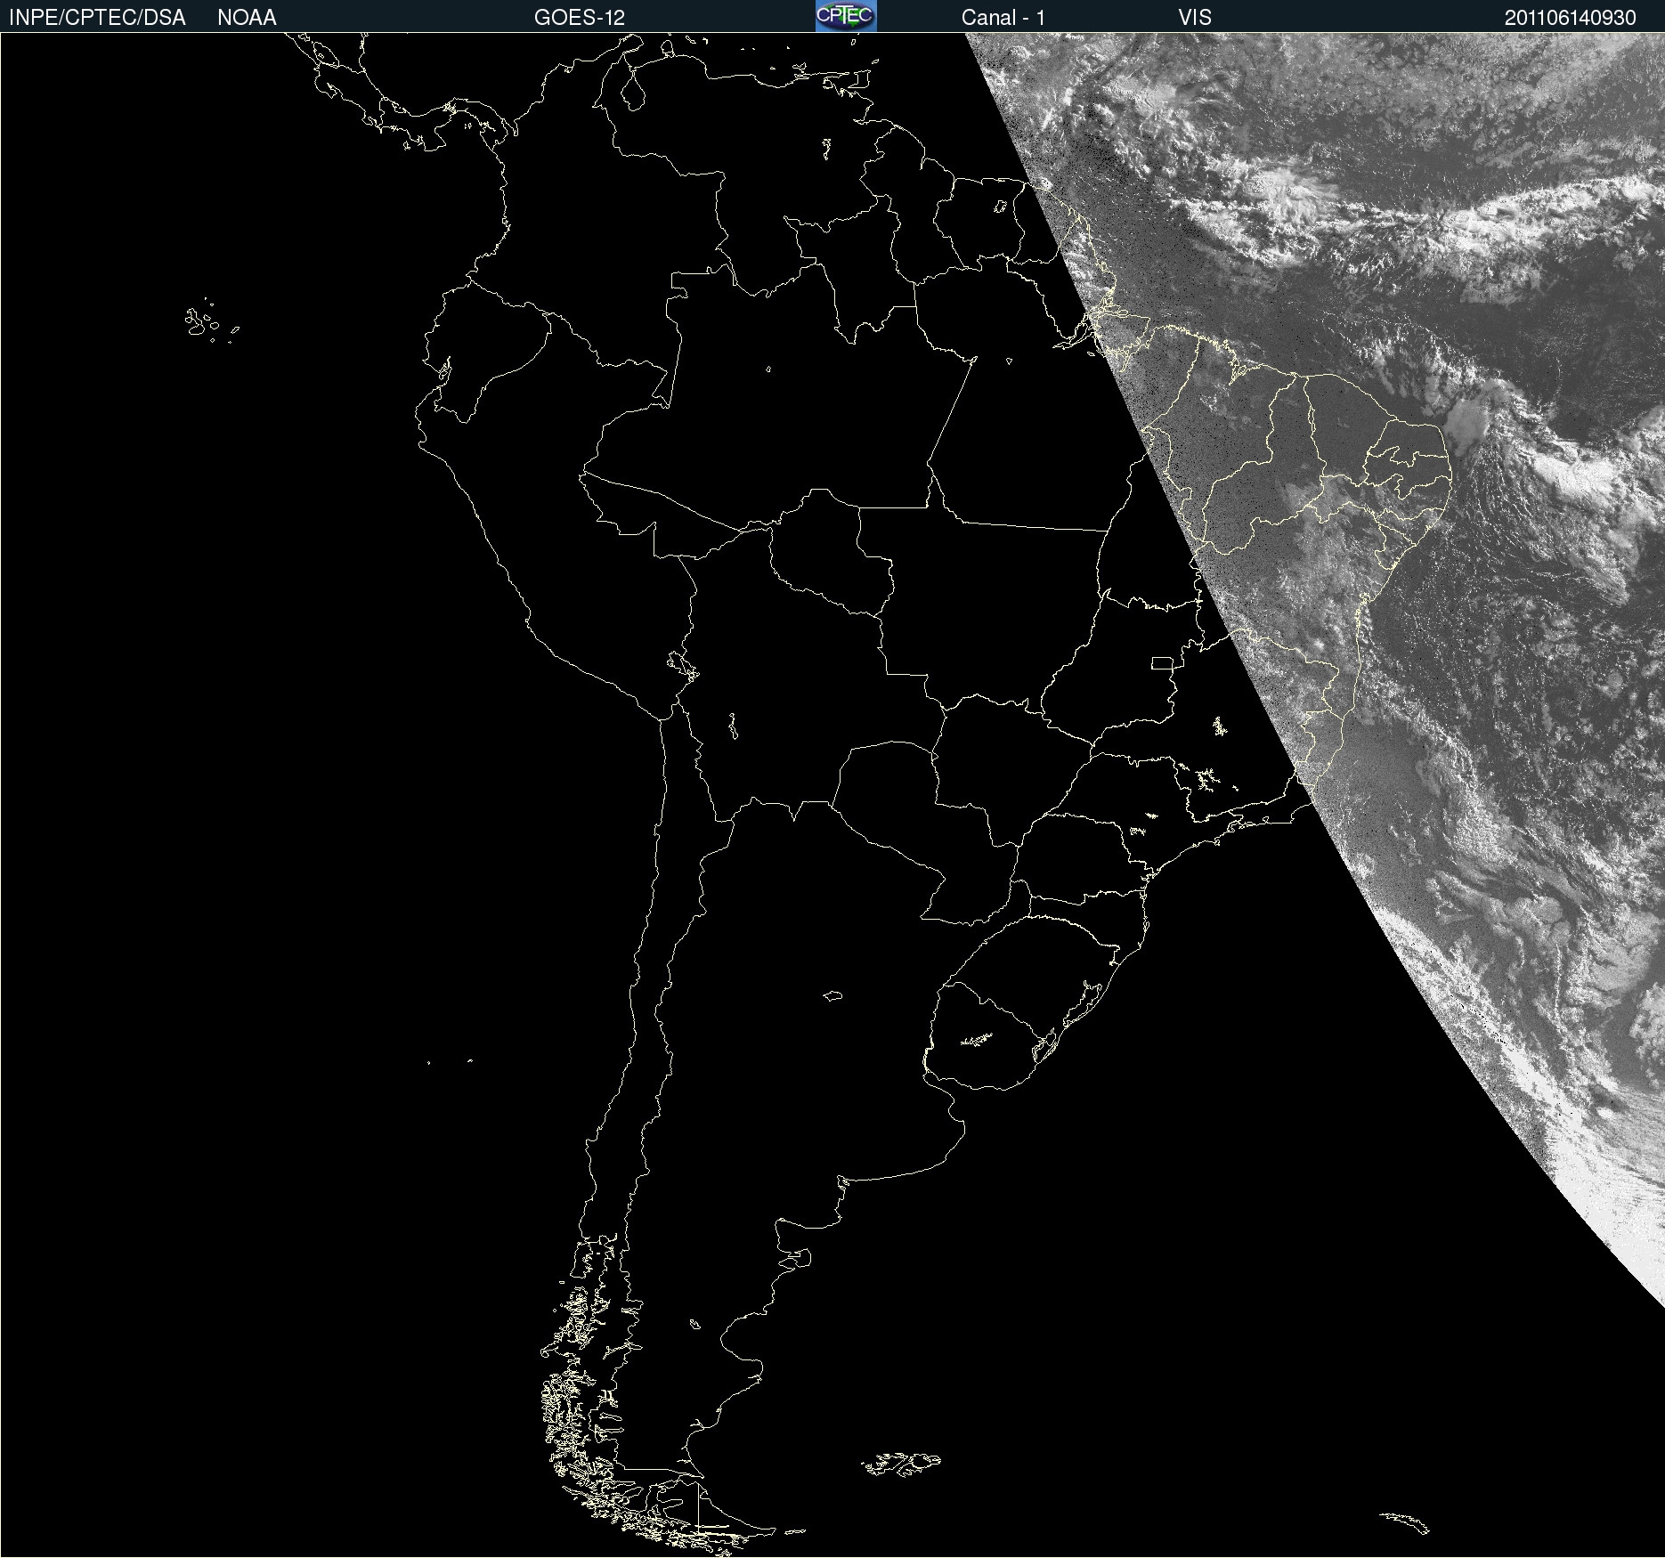Click the CPTEC logo in header
Screen dimensions: 1665x1558
pyautogui.click(x=846, y=16)
